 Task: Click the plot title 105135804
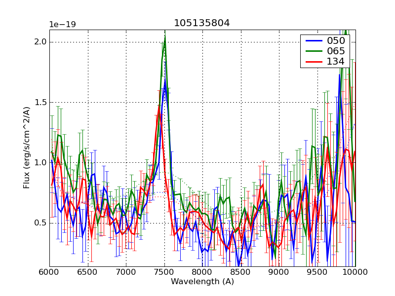pos(202,23)
